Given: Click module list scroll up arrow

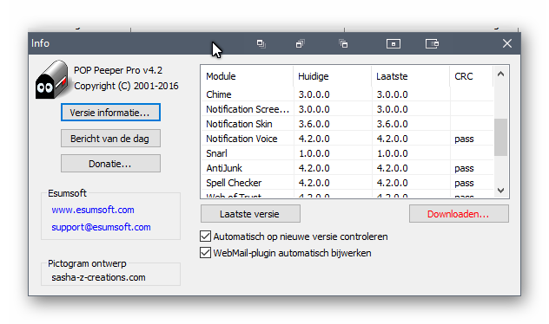Looking at the screenshot, I should click(x=500, y=74).
